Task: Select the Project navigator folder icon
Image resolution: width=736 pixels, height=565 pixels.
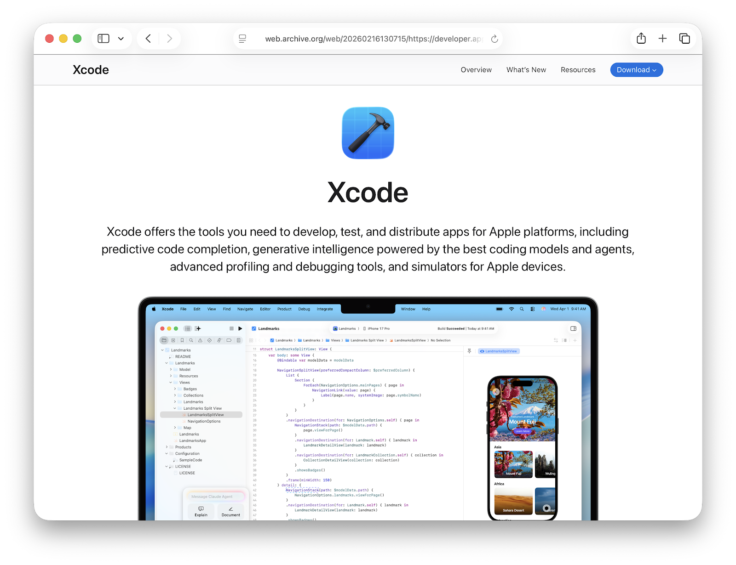Action: click(164, 340)
